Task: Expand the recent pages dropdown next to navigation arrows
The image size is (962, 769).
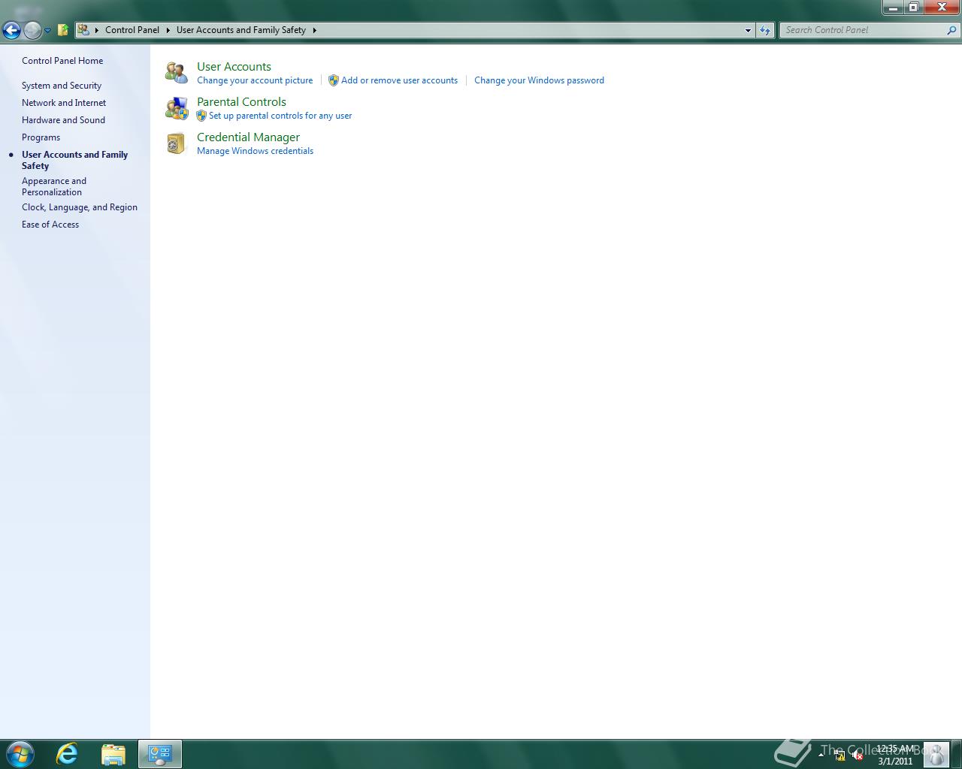Action: (x=46, y=32)
